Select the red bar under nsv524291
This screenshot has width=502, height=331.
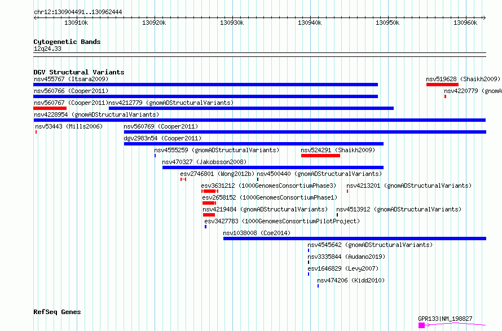coord(321,156)
